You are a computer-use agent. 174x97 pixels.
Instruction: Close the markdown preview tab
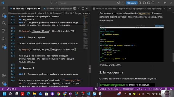coord(164,8)
